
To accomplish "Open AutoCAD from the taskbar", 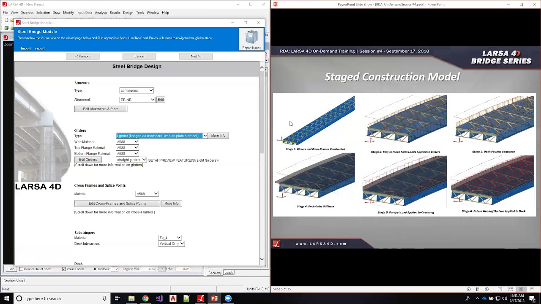I will click(173, 299).
